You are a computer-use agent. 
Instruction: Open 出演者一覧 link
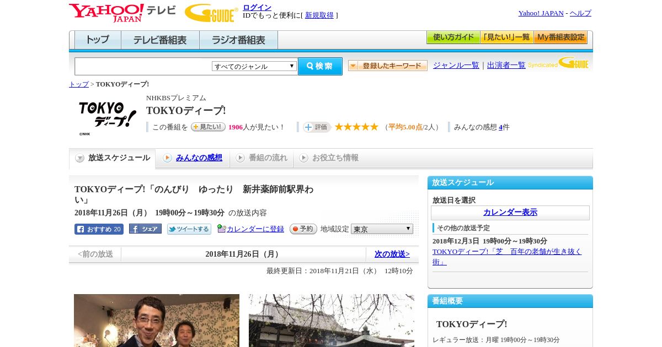pos(506,65)
